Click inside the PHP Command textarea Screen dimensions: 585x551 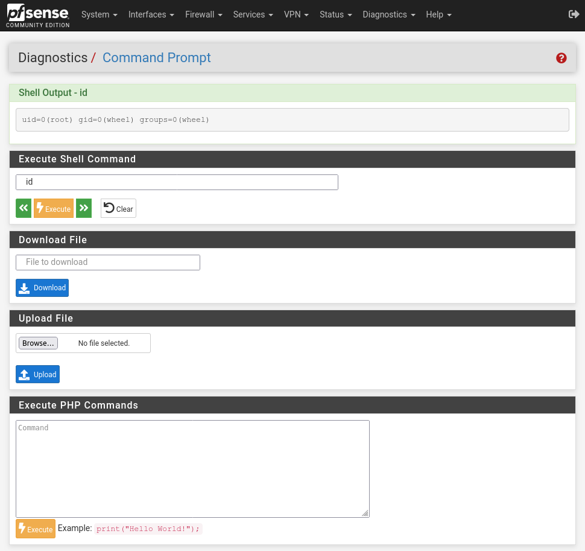[x=192, y=468]
